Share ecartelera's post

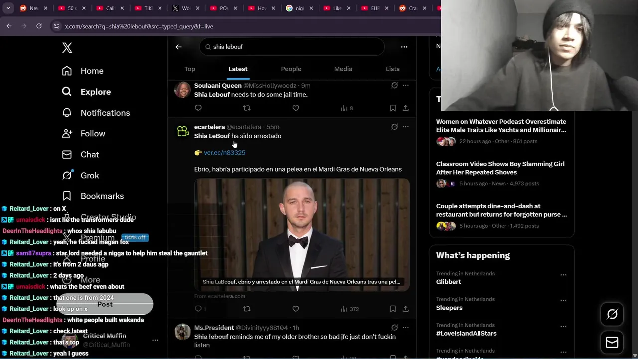(x=406, y=309)
